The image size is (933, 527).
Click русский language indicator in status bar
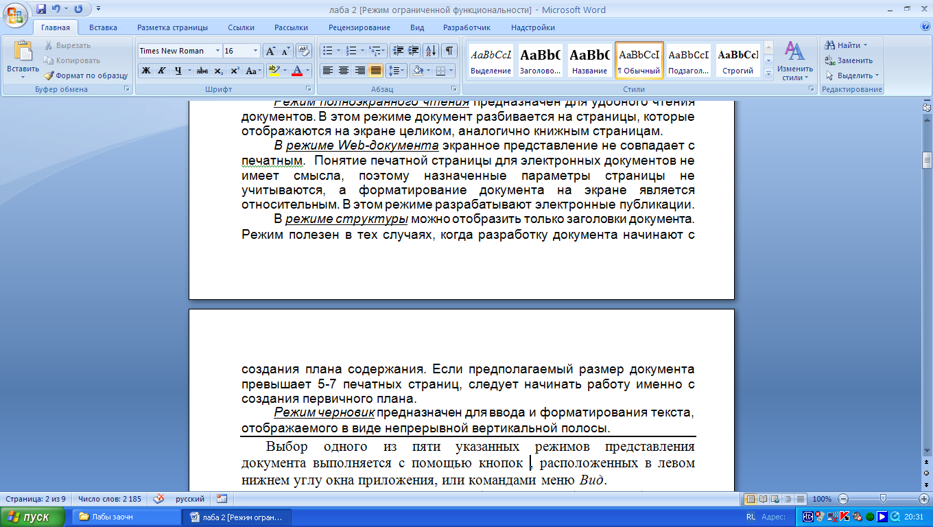(x=189, y=499)
